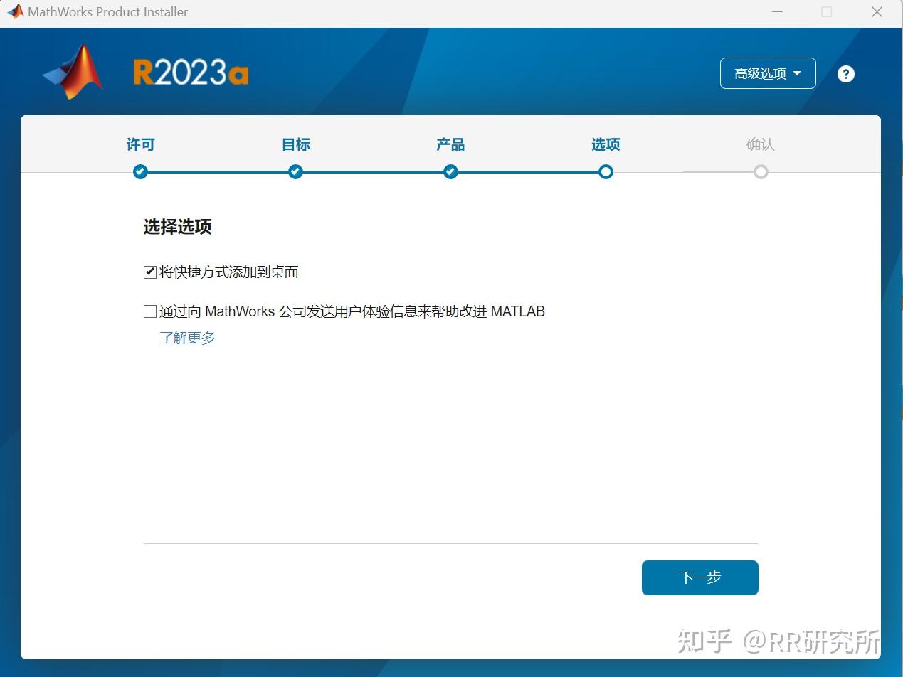Image resolution: width=903 pixels, height=677 pixels.
Task: Minimize the installer window
Action: pyautogui.click(x=776, y=12)
